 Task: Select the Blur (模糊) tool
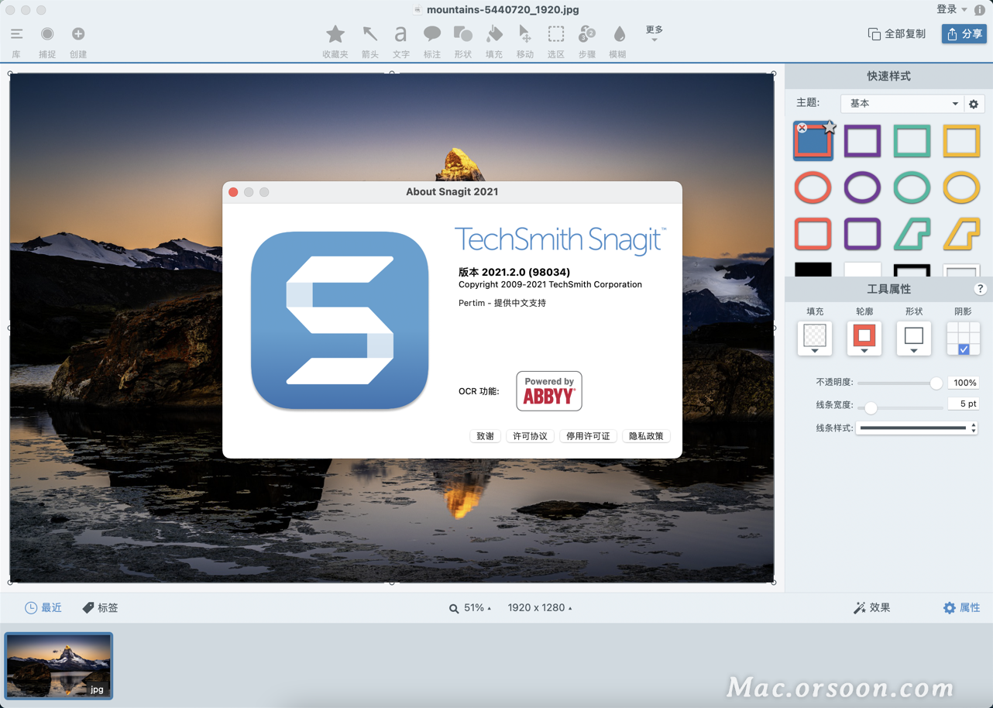pos(618,34)
